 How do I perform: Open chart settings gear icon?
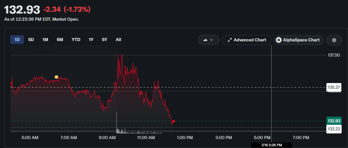click(x=334, y=40)
